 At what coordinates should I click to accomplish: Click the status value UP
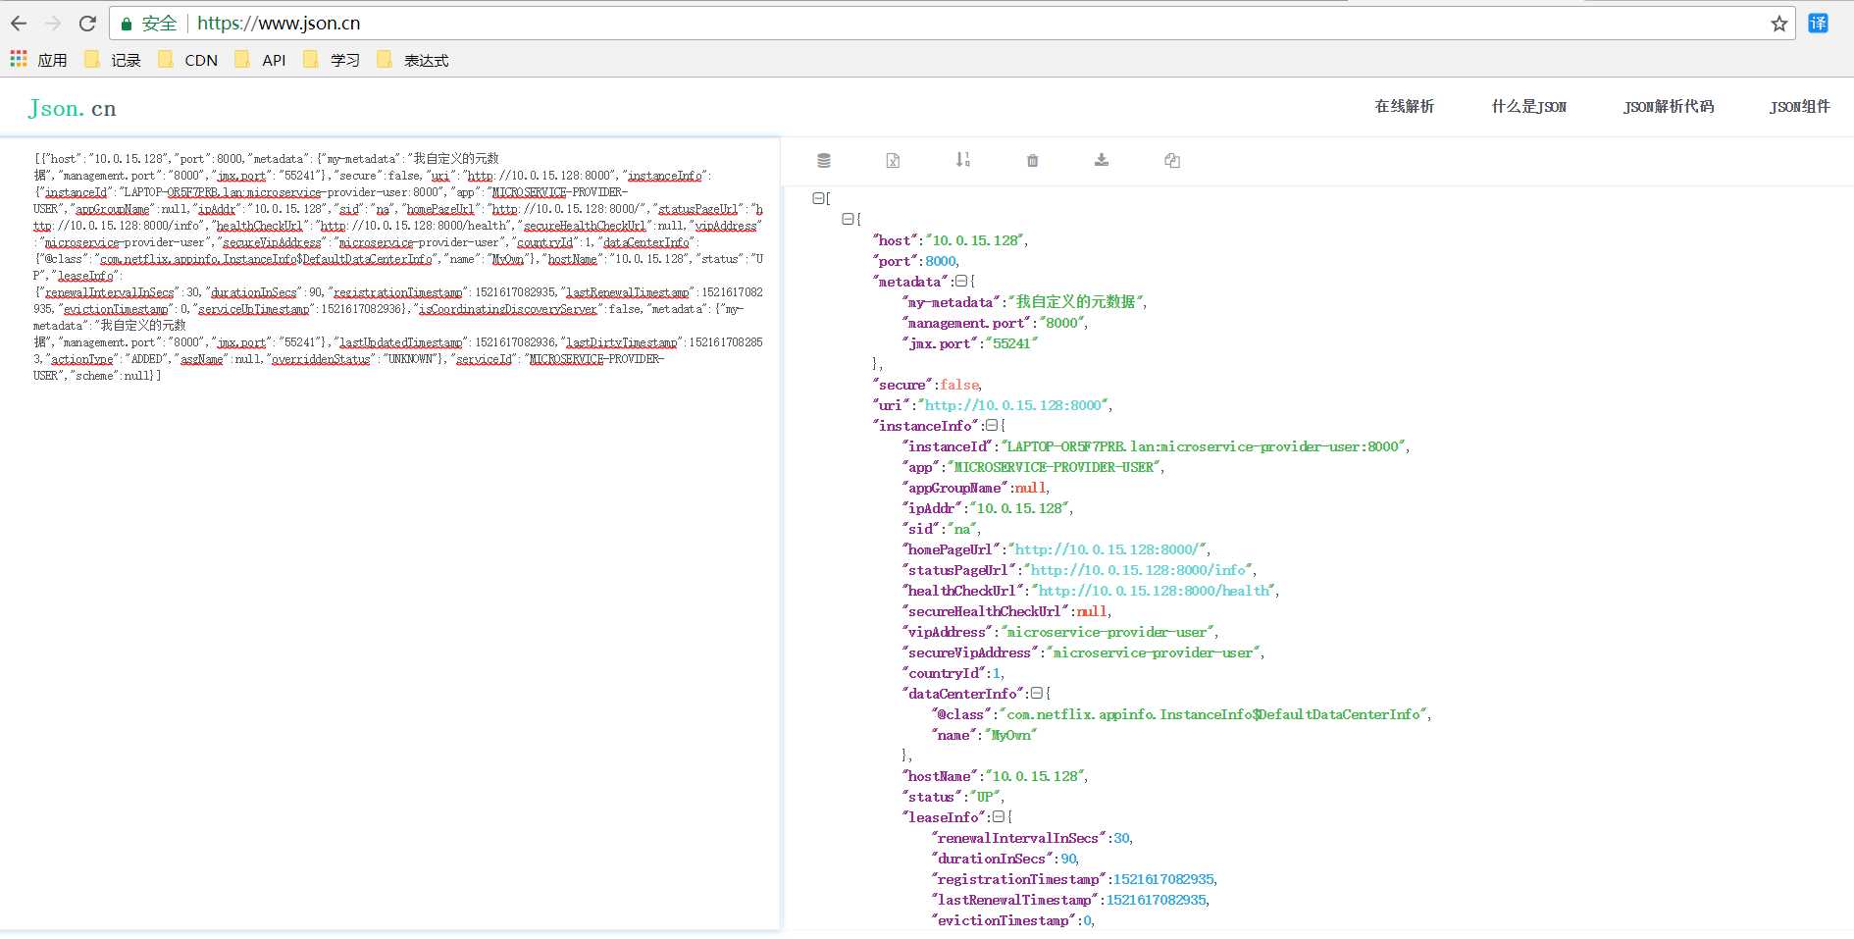(x=985, y=797)
